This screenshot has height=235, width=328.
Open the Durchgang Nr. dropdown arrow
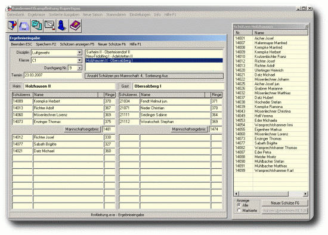79,68
